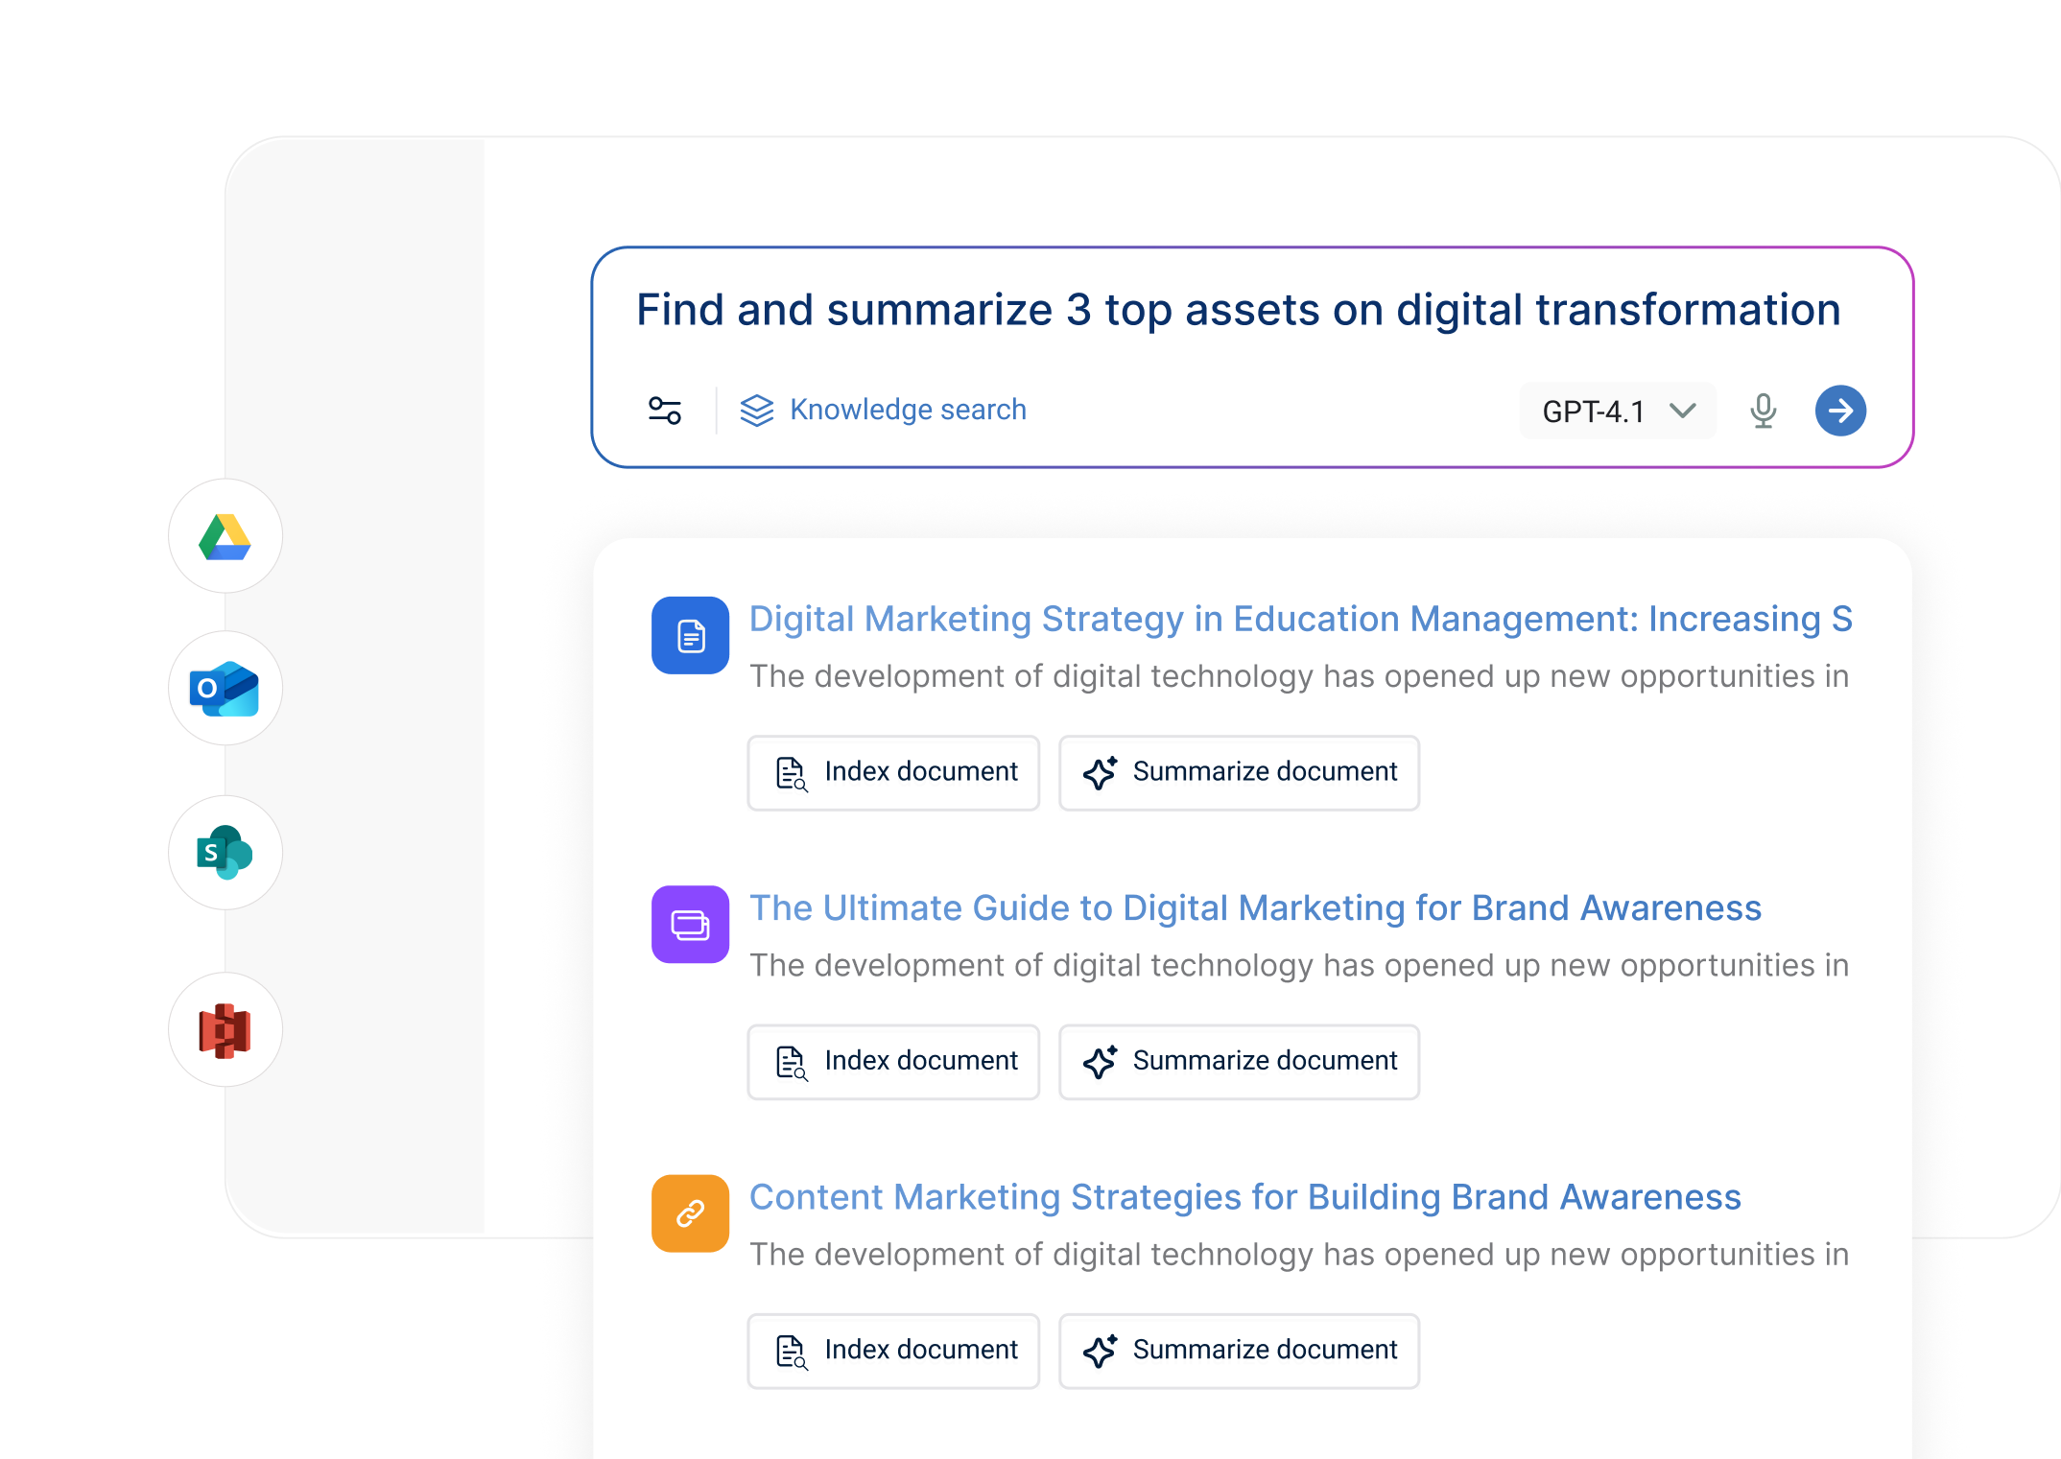Image resolution: width=2061 pixels, height=1459 pixels.
Task: Click the orange link icon of third result
Action: pyautogui.click(x=690, y=1213)
